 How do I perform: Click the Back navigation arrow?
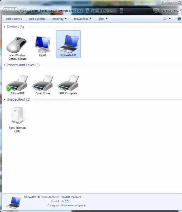(x=6, y=11)
